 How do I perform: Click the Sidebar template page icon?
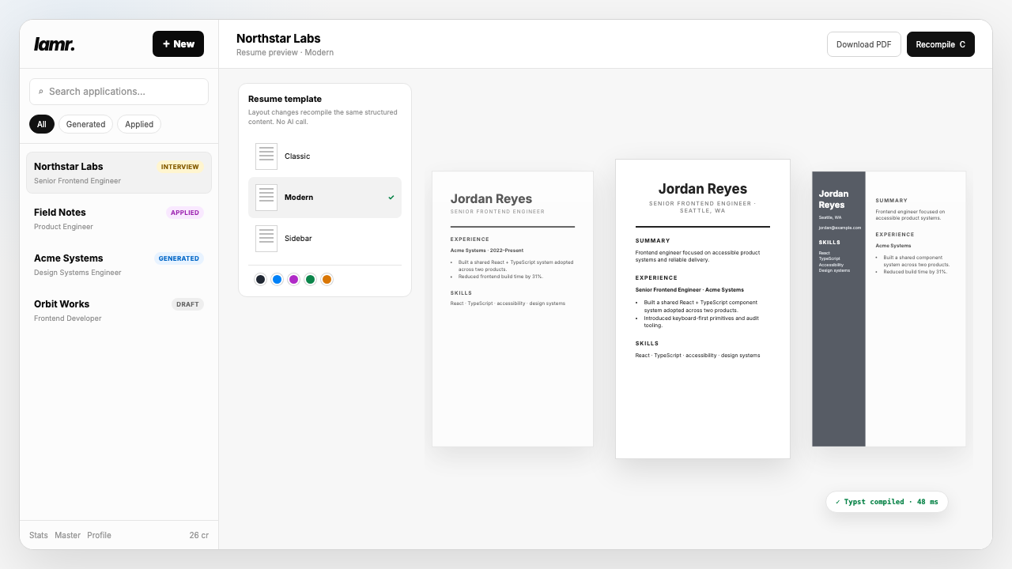266,239
